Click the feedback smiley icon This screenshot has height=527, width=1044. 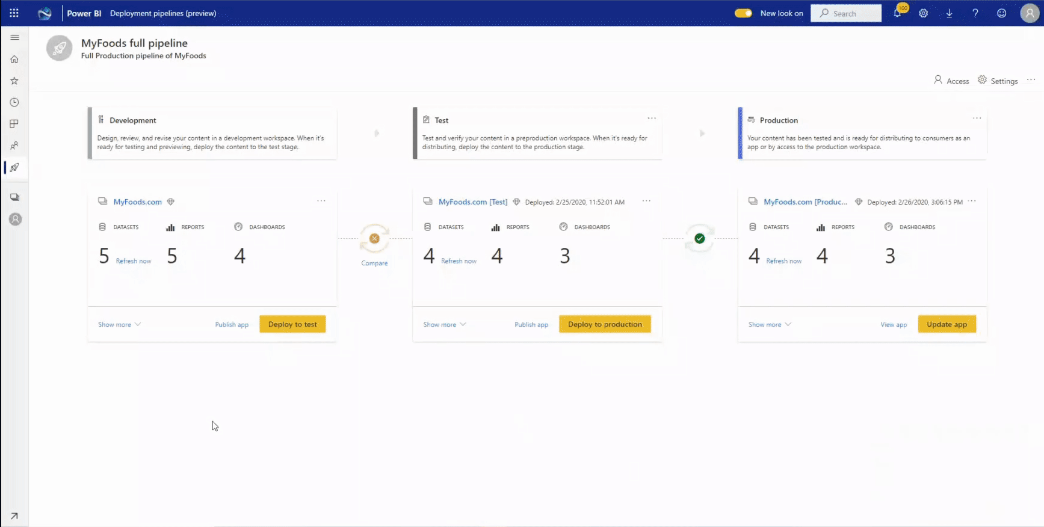coord(1001,13)
